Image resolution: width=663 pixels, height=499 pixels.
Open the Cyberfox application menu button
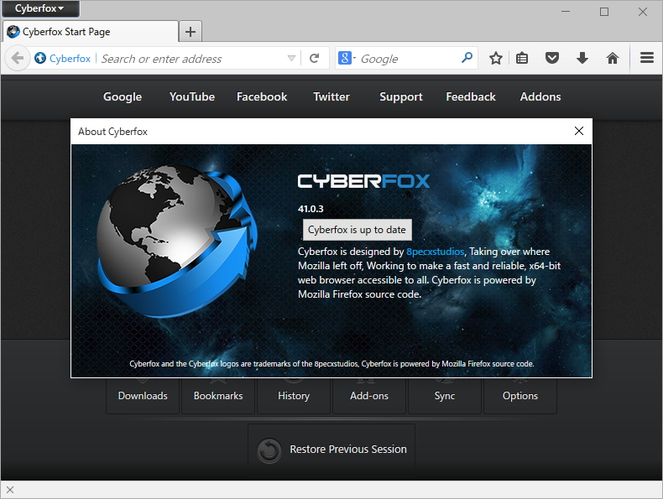[40, 8]
